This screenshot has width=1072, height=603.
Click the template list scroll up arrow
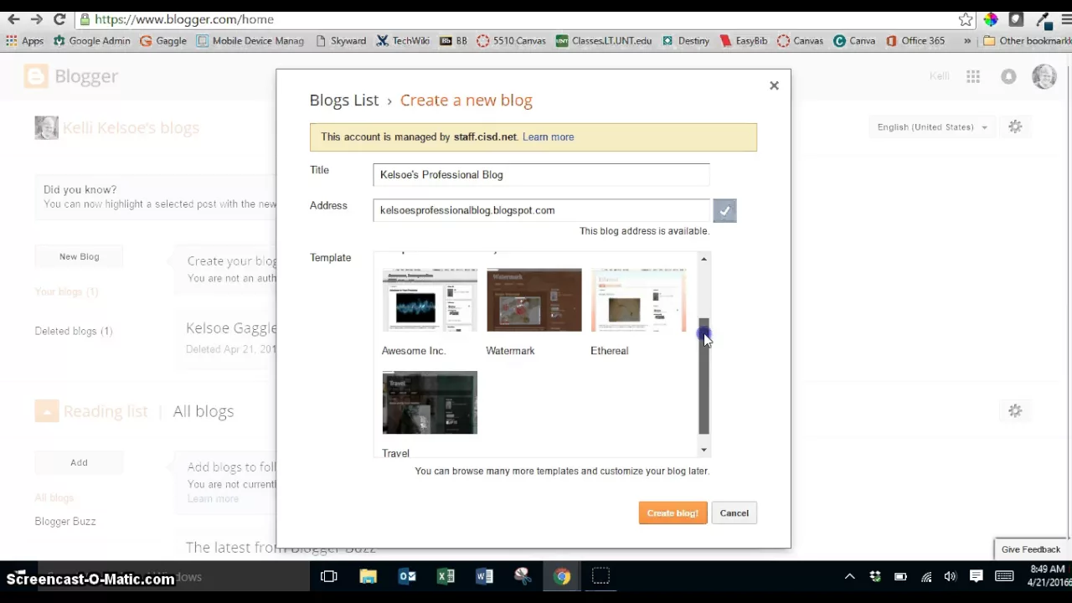tap(703, 259)
